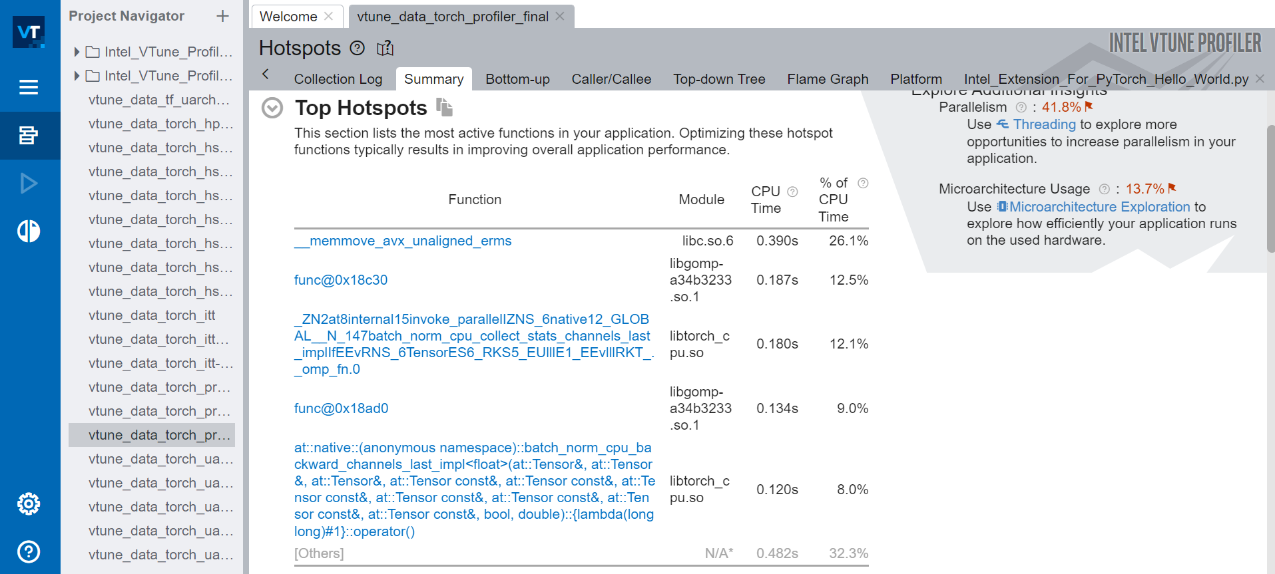Image resolution: width=1275 pixels, height=574 pixels.
Task: Select the Project Navigator sidebar icon
Action: 29,136
